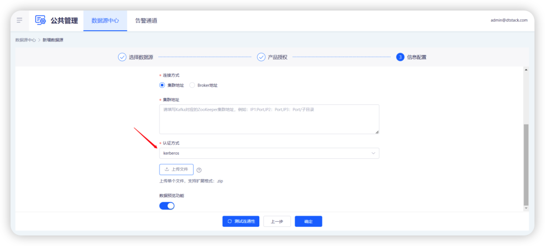Click the help question mark icon
The width and height of the screenshot is (545, 246).
coord(199,170)
